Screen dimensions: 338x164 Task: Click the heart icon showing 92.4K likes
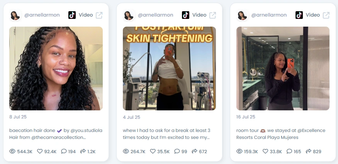point(40,151)
